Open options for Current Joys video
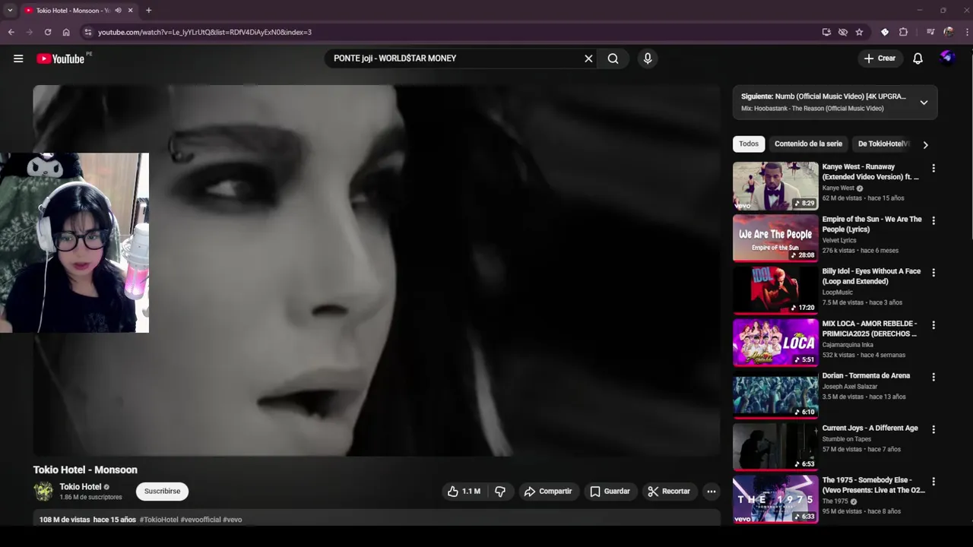This screenshot has width=973, height=547. pos(933,430)
